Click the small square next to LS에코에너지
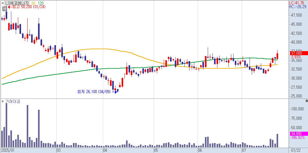 click(x=3, y=3)
